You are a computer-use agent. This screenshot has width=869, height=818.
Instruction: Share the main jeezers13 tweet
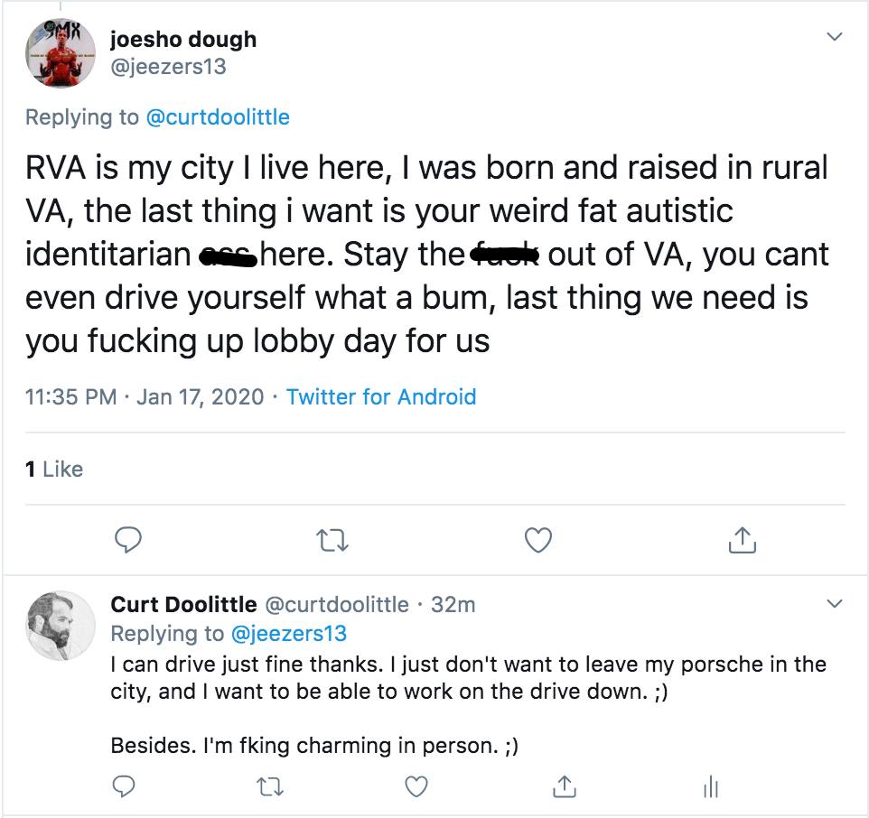(x=742, y=539)
